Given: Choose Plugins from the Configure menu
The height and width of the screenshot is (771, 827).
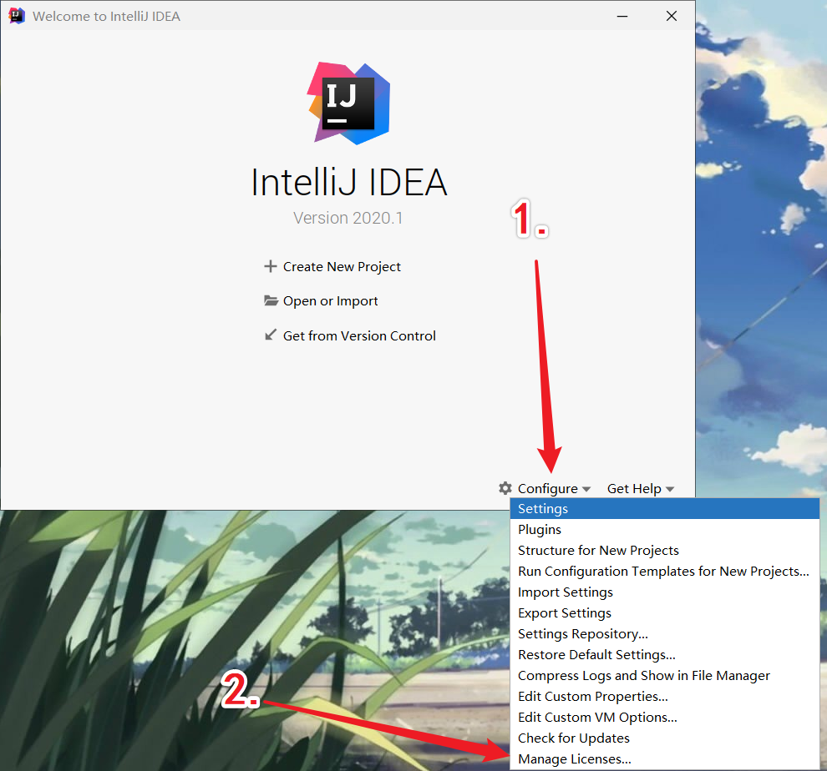Looking at the screenshot, I should 665,529.
